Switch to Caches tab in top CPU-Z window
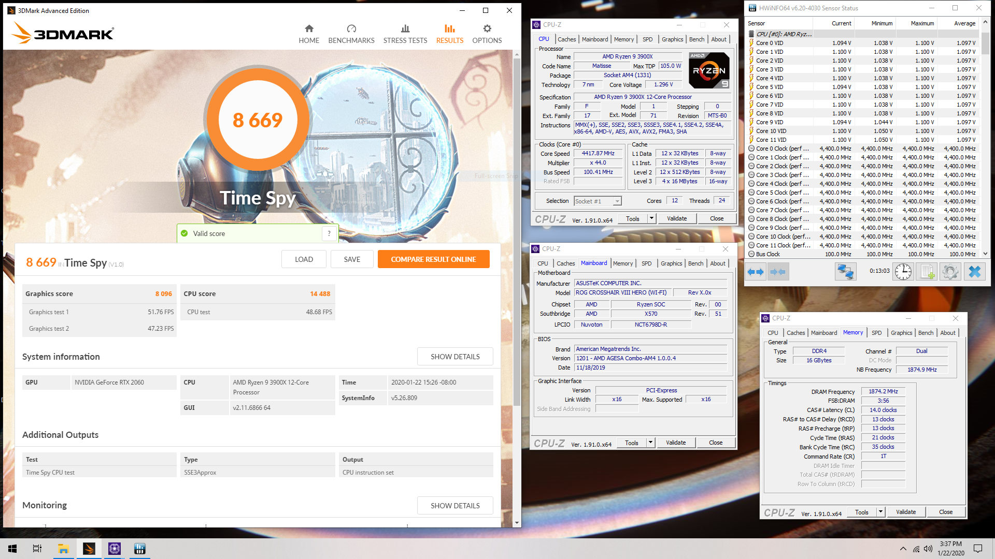 [x=566, y=39]
